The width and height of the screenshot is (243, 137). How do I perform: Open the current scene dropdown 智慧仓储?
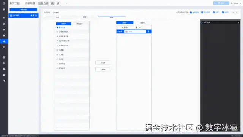[x=53, y=3]
